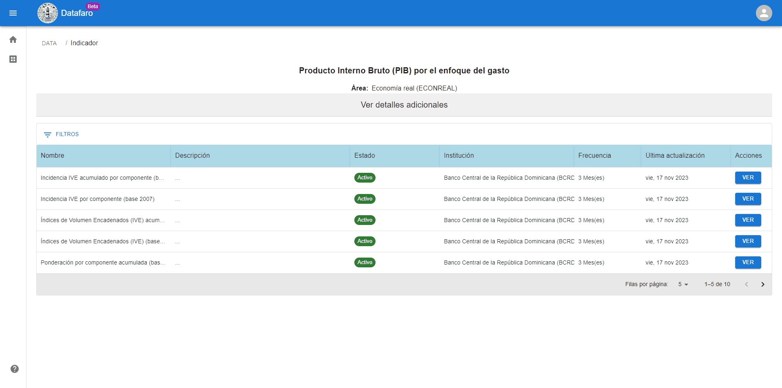Click the Activo badge in third row
Screen dimensions: 782x388
365,220
